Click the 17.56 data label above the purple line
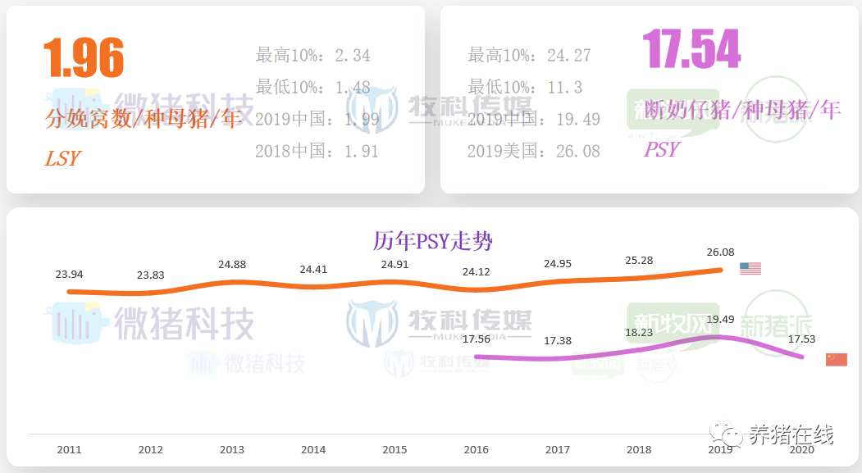 pyautogui.click(x=476, y=339)
